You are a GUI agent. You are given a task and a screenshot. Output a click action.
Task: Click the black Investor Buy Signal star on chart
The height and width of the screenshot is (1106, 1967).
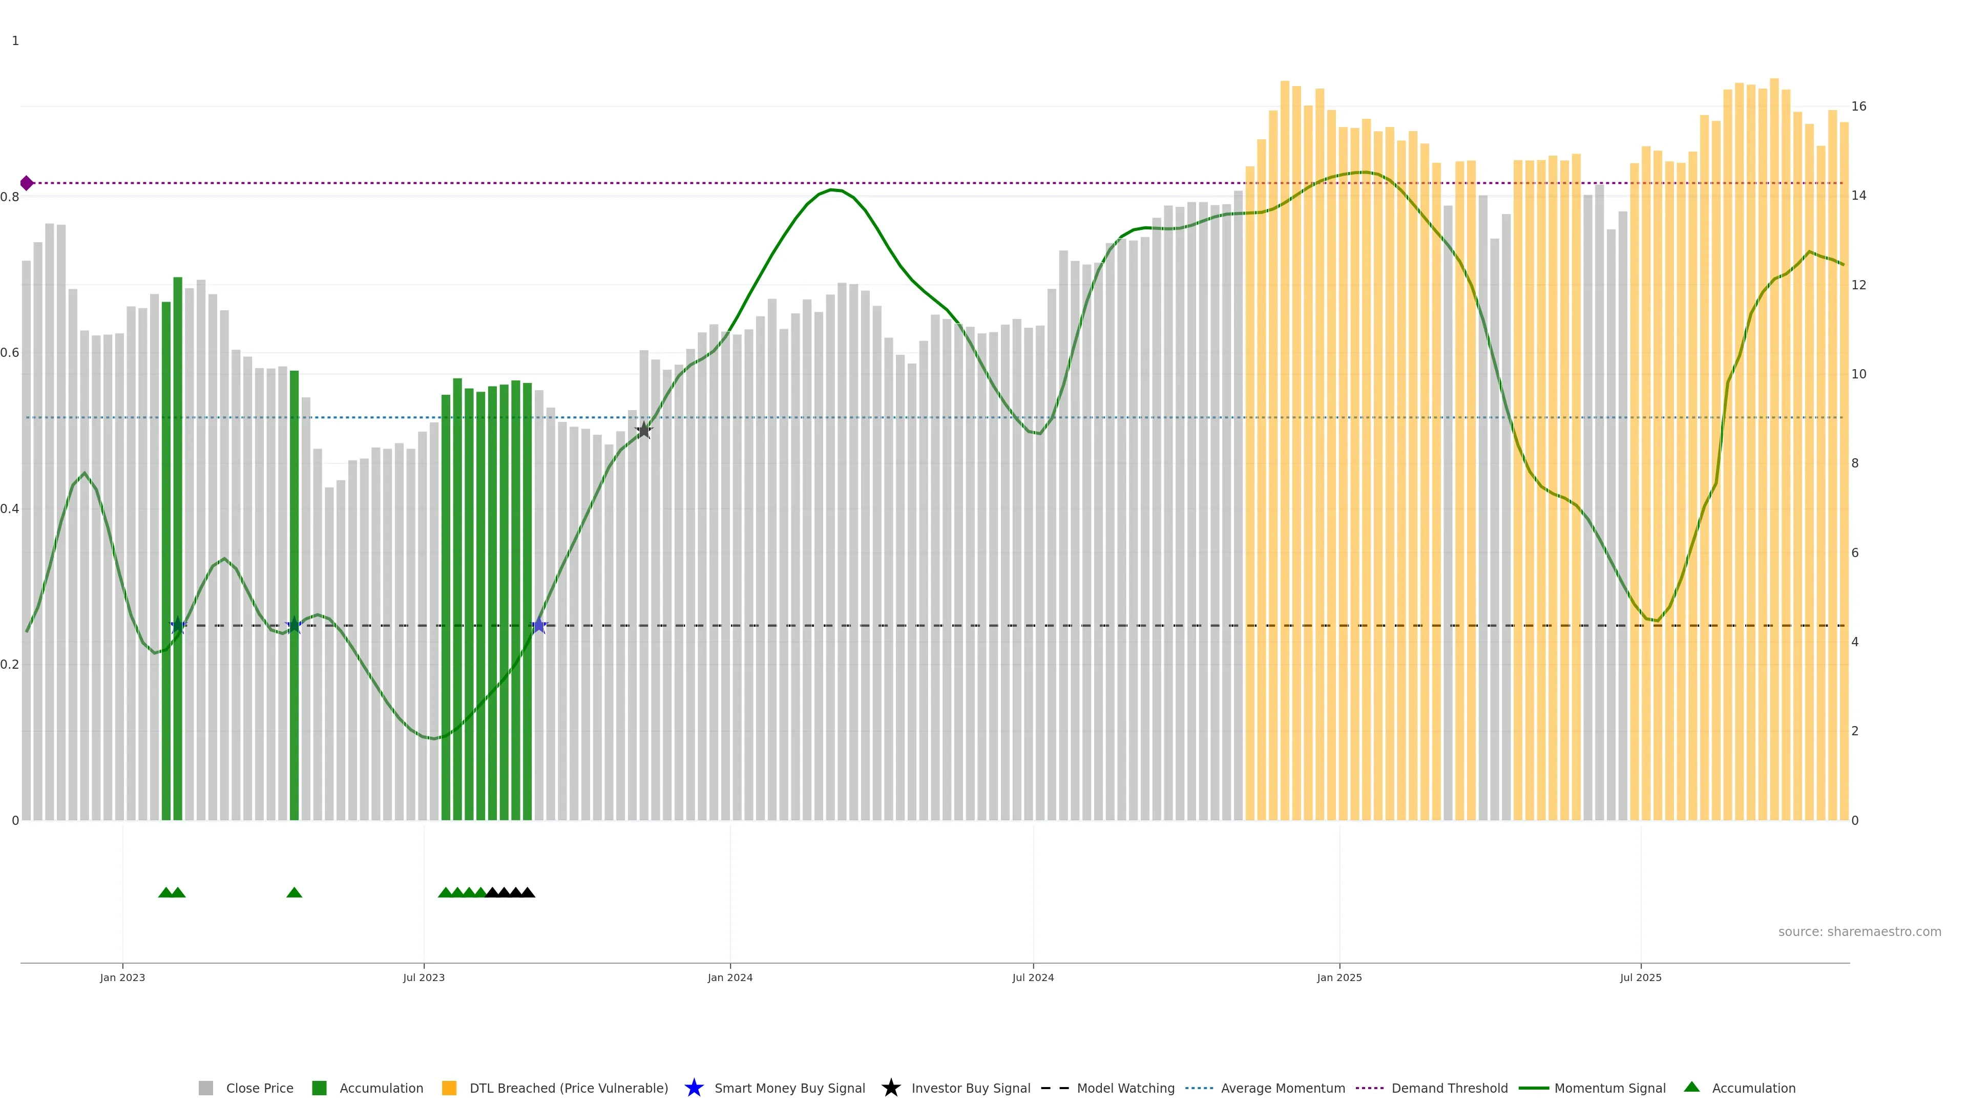644,430
